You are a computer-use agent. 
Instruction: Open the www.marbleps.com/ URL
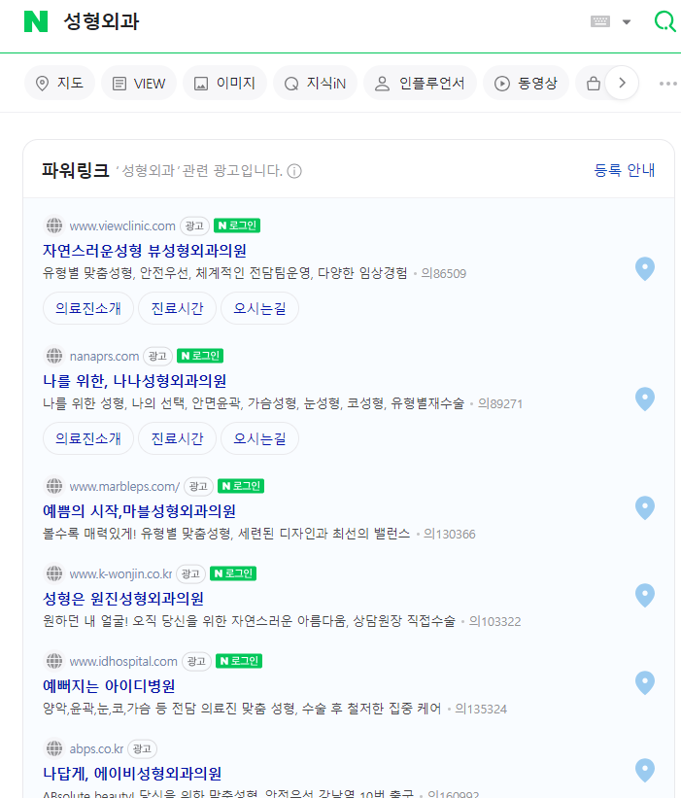click(124, 486)
